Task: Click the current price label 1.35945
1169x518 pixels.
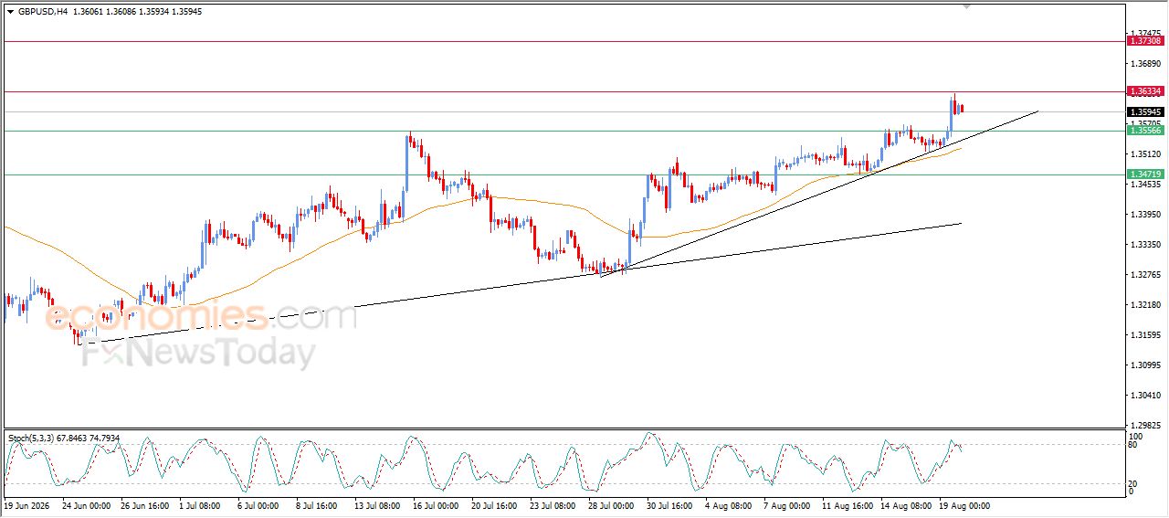Action: click(x=1145, y=112)
